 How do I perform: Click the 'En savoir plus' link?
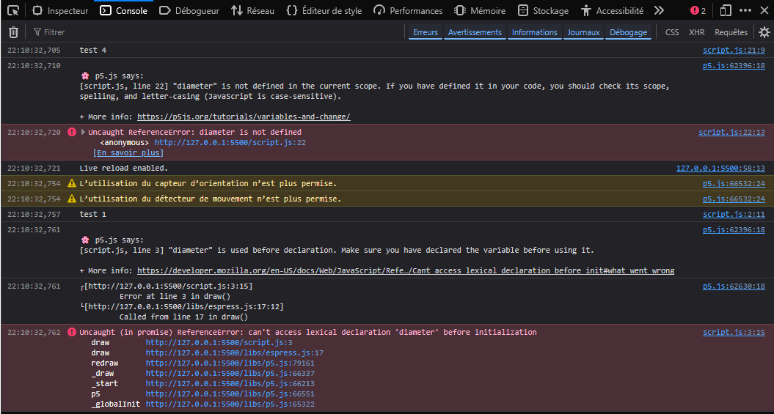pyautogui.click(x=128, y=152)
